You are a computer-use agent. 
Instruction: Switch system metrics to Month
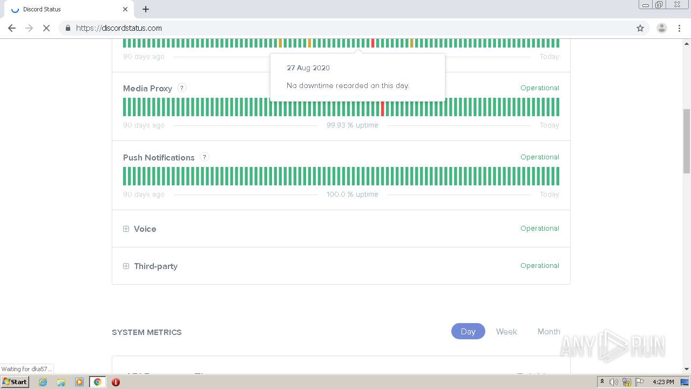[x=548, y=332]
